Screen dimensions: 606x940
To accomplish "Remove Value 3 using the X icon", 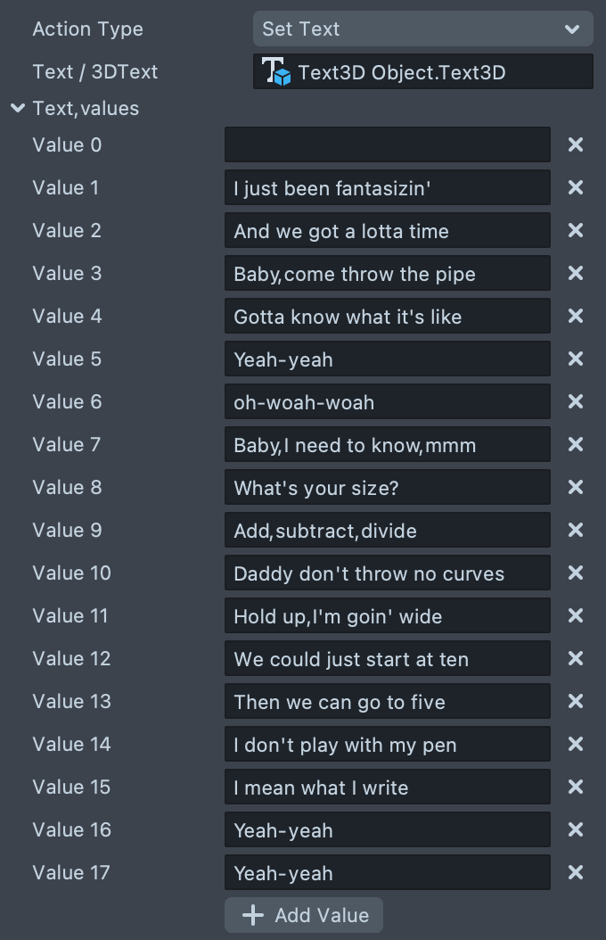I will click(576, 273).
